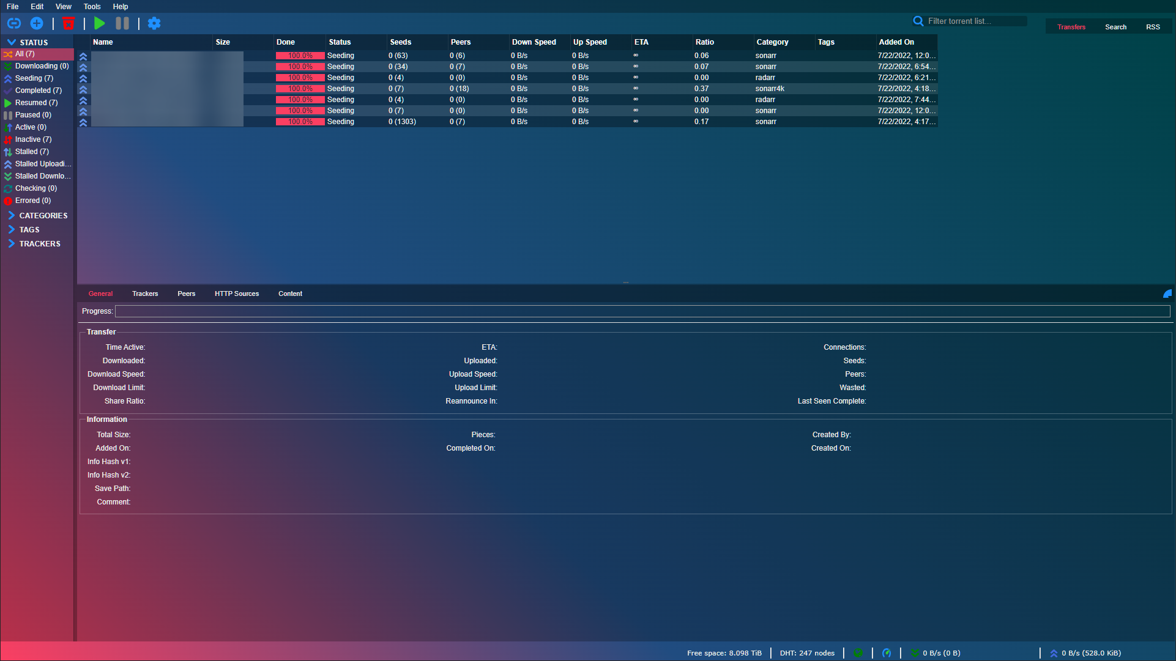Image resolution: width=1176 pixels, height=661 pixels.
Task: Open the View menu
Action: (64, 7)
